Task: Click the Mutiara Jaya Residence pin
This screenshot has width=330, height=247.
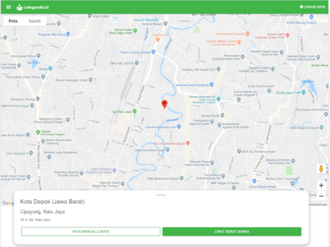Action: [x=49, y=157]
